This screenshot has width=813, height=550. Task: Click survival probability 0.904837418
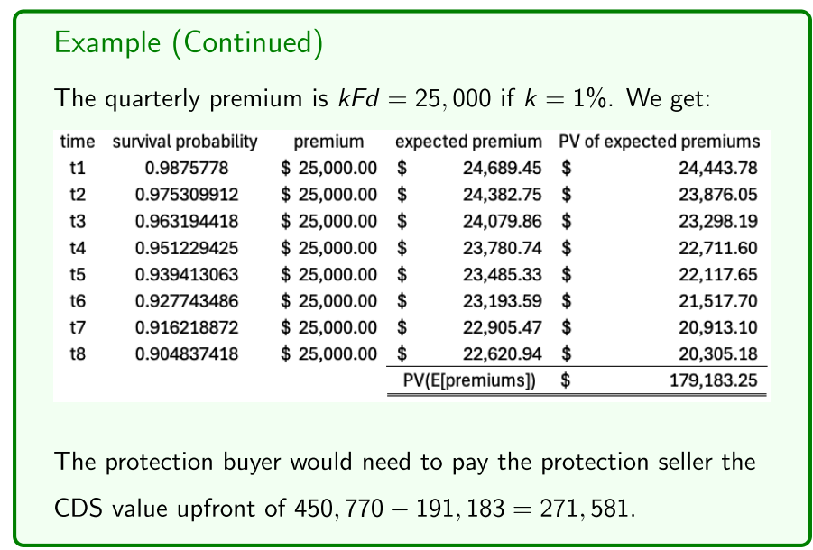pos(185,354)
